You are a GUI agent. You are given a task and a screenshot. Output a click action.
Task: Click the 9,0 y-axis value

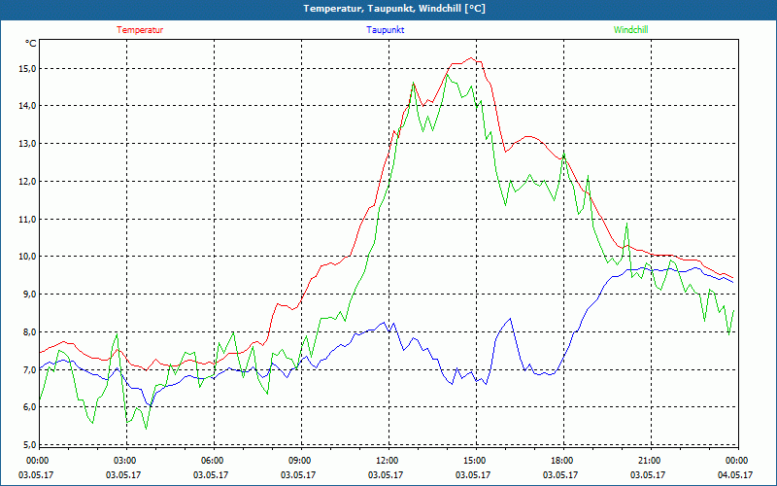point(30,295)
